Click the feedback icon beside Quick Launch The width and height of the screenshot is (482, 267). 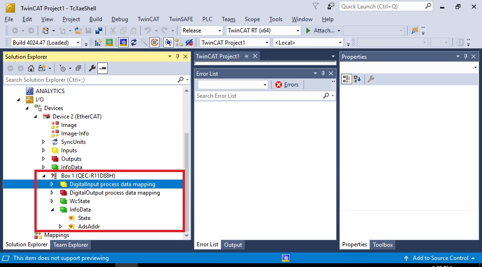tap(331, 6)
